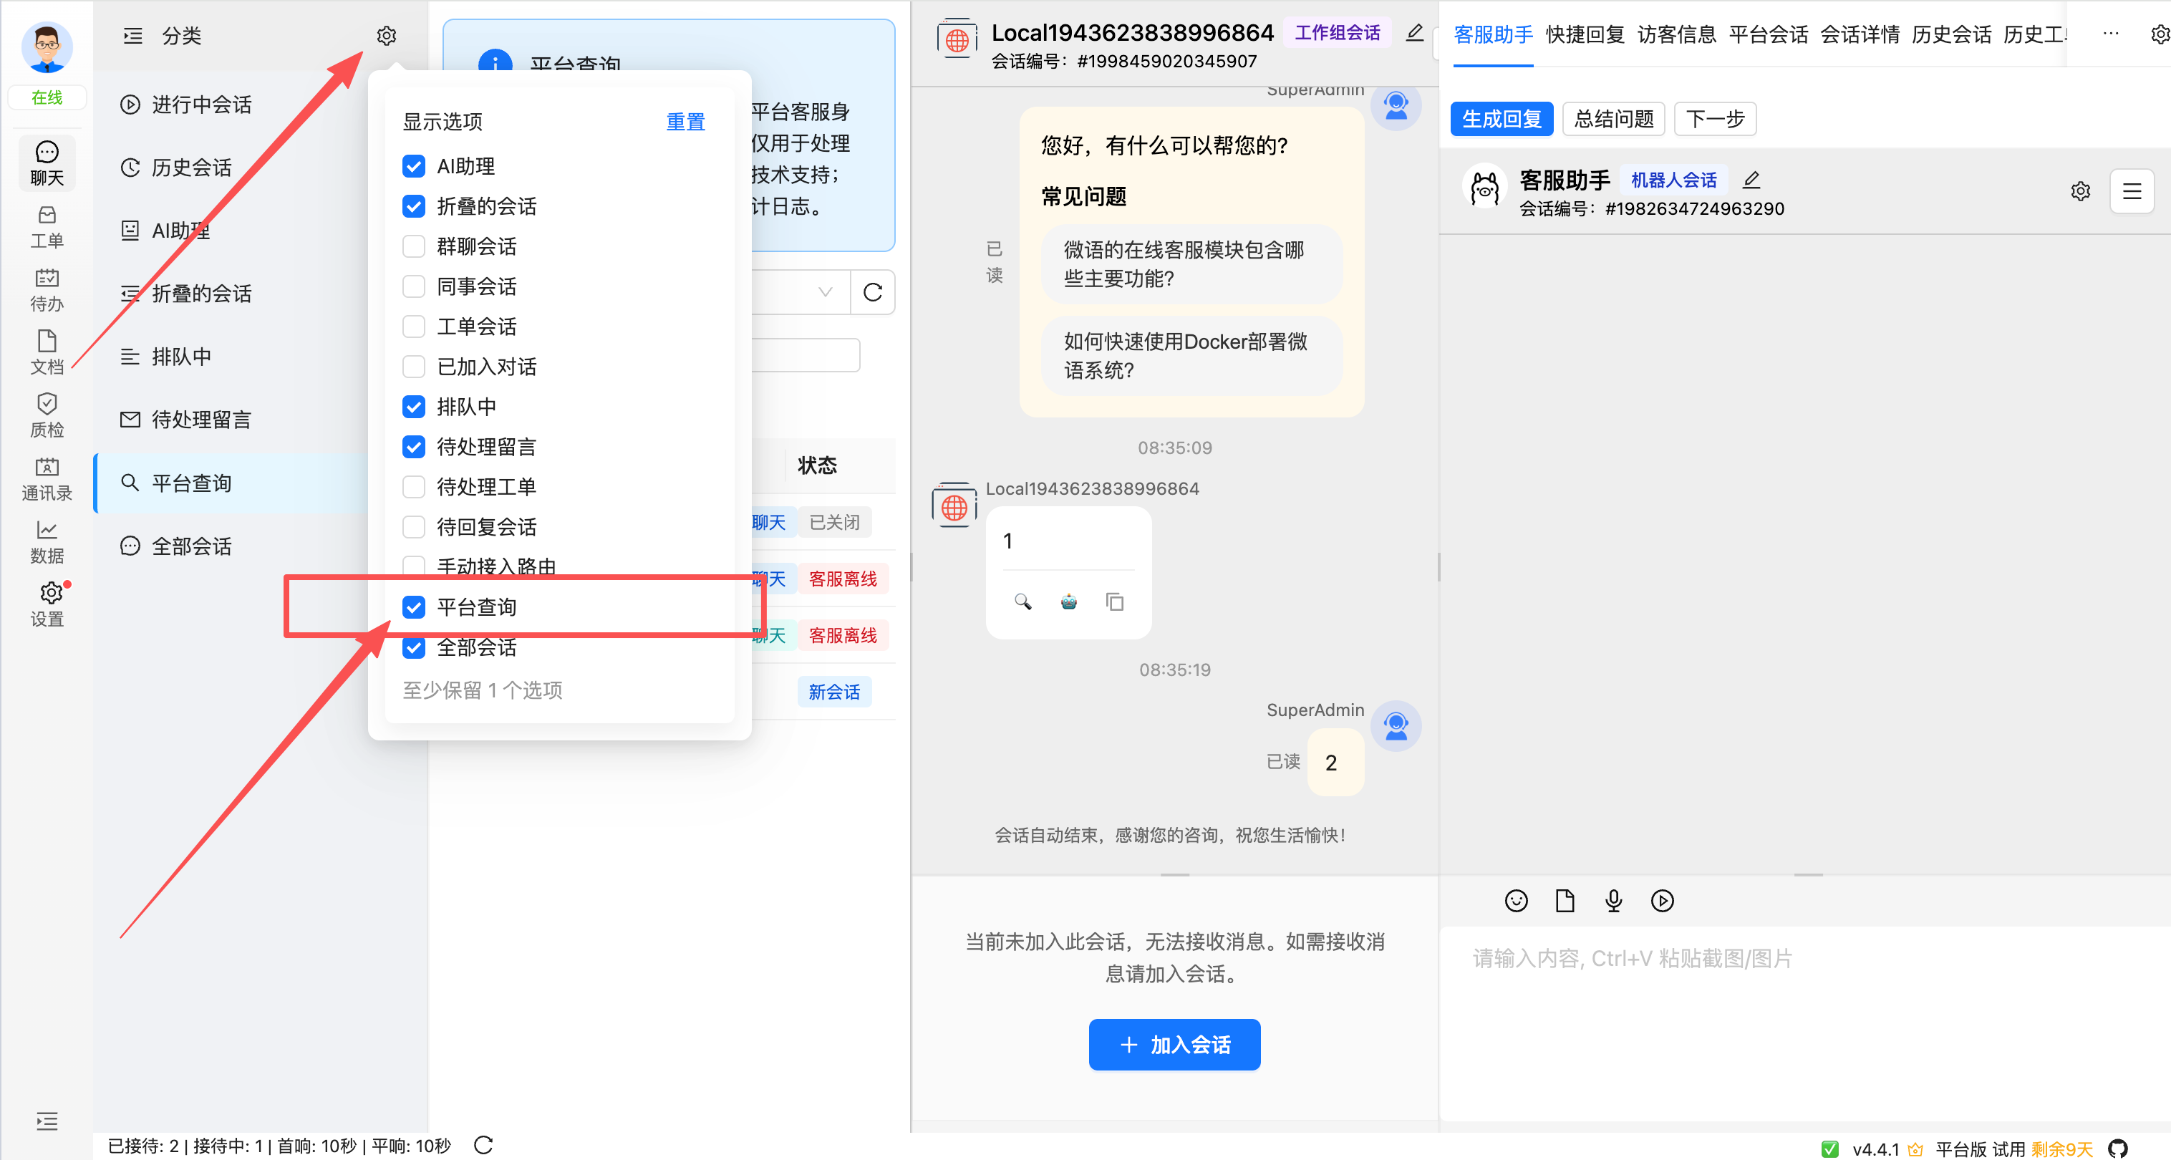
Task: Uncheck the 排队中 checkbox
Action: point(413,406)
